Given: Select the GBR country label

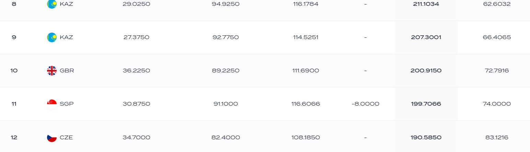Looking at the screenshot, I should pyautogui.click(x=67, y=71).
